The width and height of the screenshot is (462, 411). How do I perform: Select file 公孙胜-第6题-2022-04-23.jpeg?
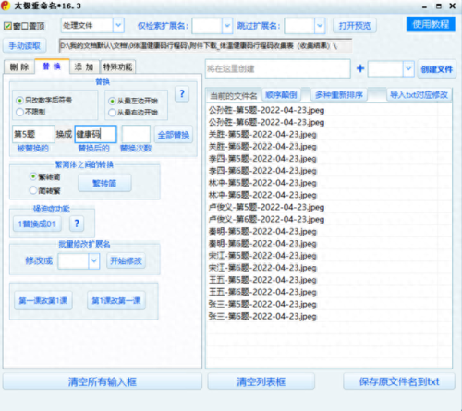pyautogui.click(x=266, y=122)
